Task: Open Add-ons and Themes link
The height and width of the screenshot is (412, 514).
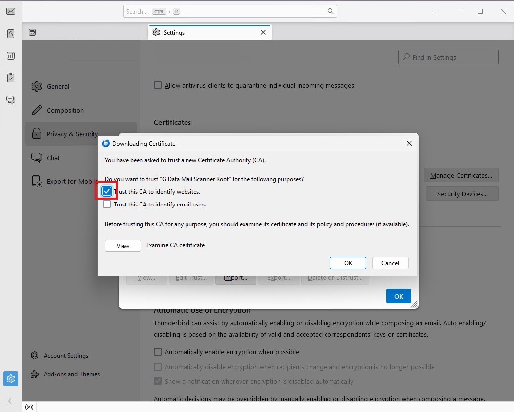Action: pyautogui.click(x=71, y=374)
